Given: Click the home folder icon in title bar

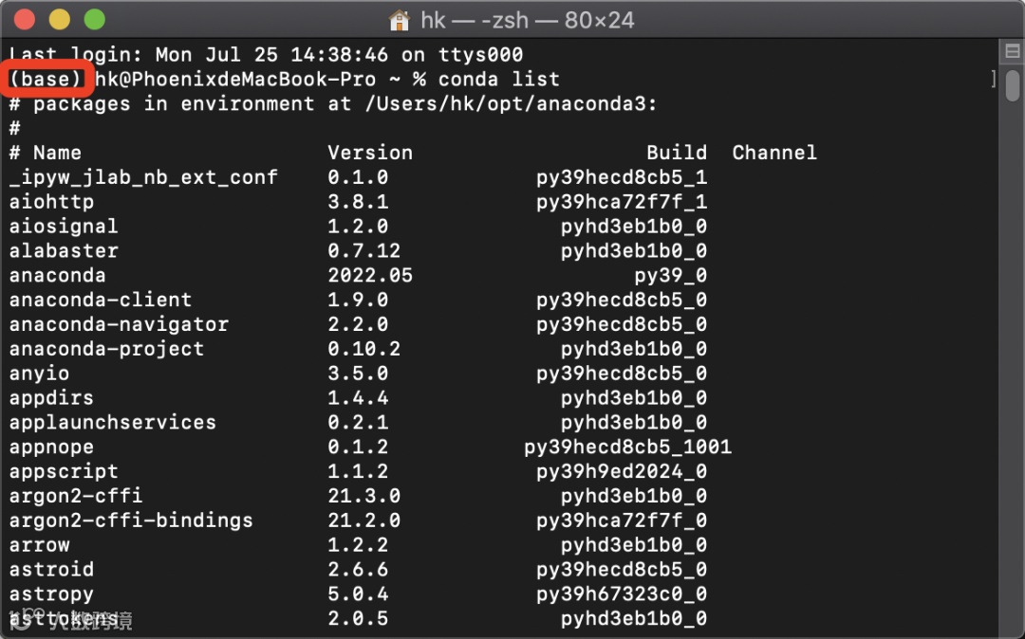Looking at the screenshot, I should [x=399, y=20].
